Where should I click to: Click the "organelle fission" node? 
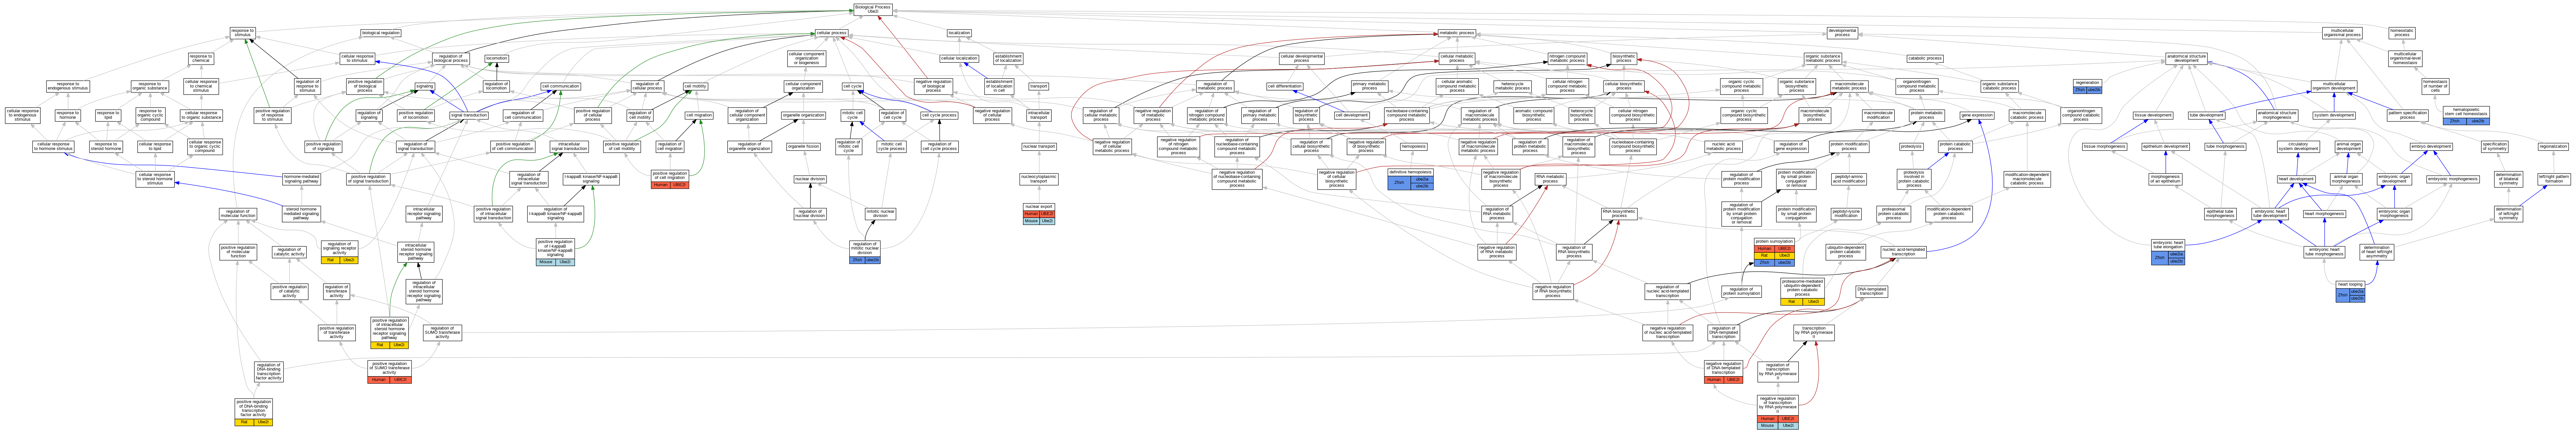pos(803,147)
